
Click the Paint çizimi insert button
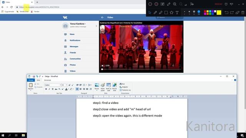pyautogui.click(x=103, y=87)
